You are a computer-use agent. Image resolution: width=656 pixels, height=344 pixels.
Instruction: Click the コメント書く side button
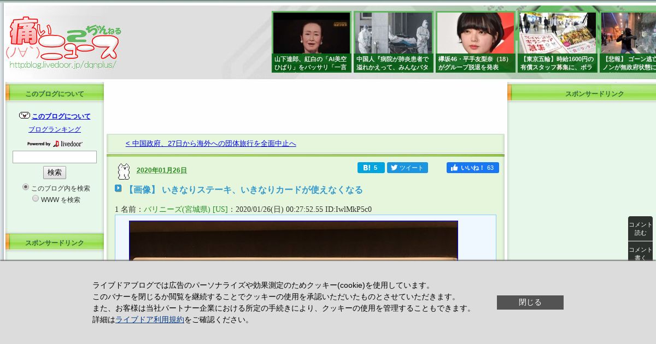[x=640, y=251]
